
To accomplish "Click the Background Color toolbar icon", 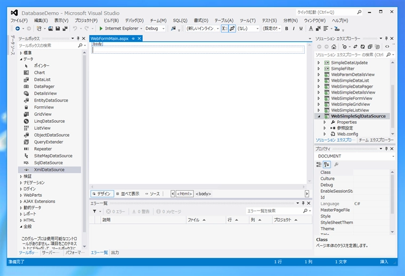I will click(x=318, y=29).
